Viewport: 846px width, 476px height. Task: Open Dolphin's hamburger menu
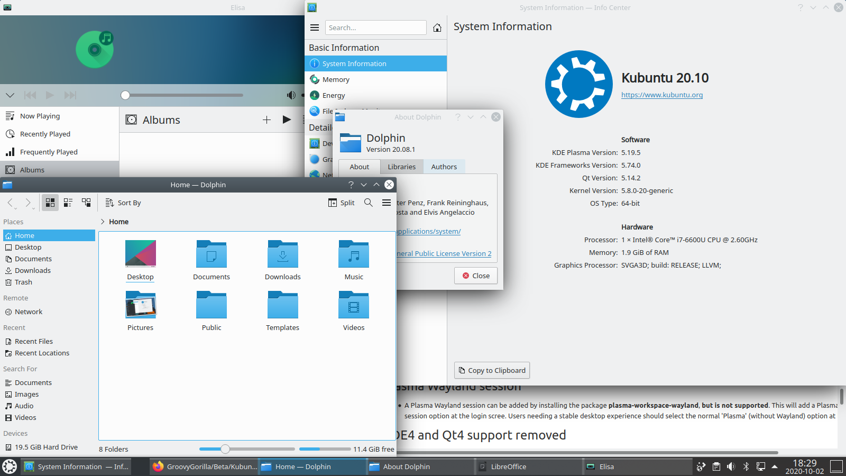(387, 203)
